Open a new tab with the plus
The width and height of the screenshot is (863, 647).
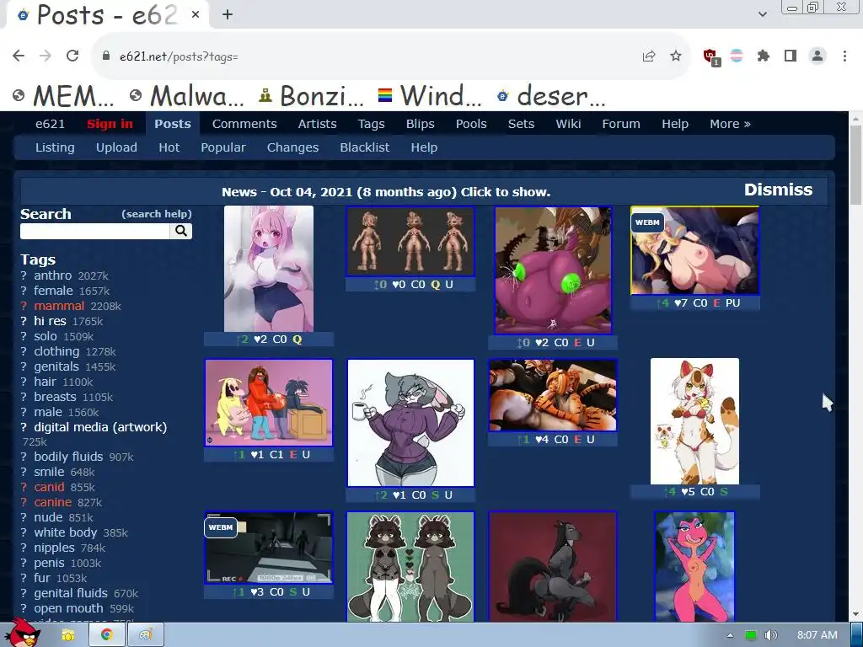click(228, 14)
